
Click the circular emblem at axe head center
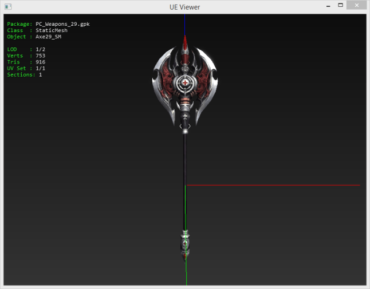point(186,84)
